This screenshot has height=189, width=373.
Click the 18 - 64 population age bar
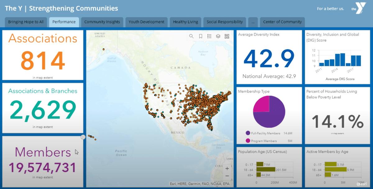266,169
